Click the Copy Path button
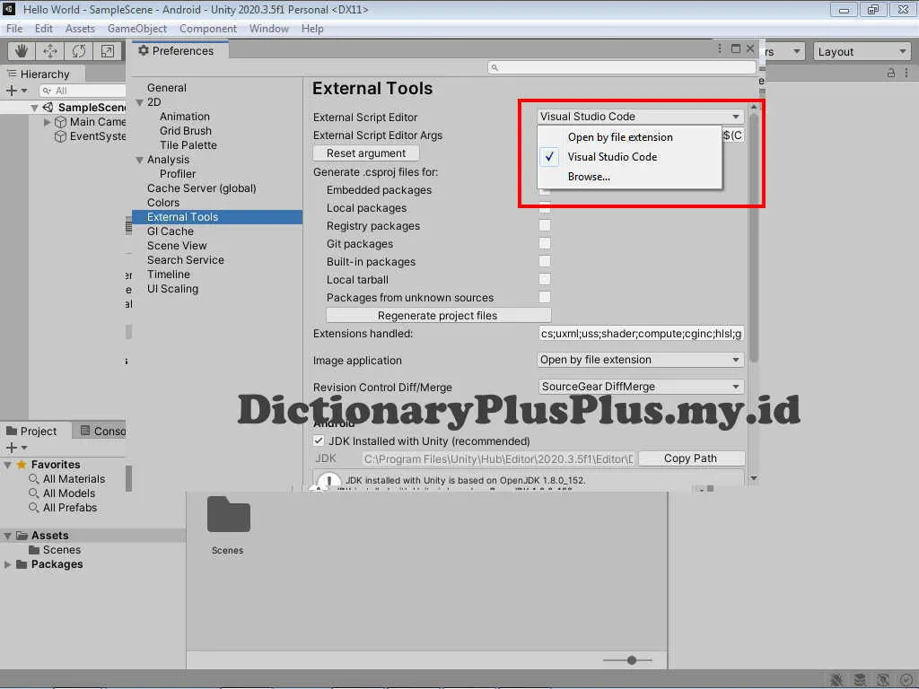This screenshot has width=919, height=689. (x=691, y=458)
